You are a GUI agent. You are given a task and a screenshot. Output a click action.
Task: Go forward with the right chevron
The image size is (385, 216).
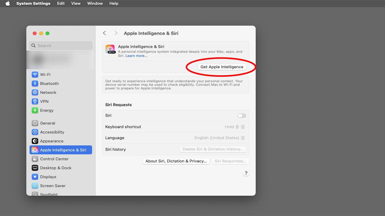click(x=116, y=33)
